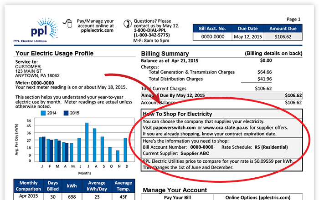Click the 2014 light blue legend swatch
The height and width of the screenshot is (200, 319).
tap(43, 113)
